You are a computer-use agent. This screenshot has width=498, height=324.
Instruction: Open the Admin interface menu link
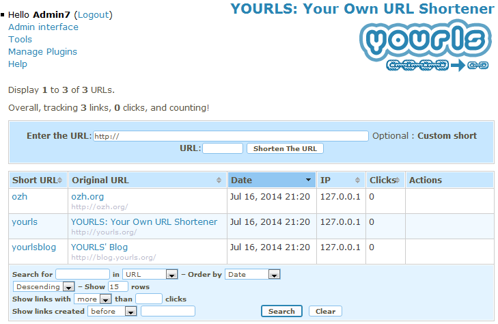(x=43, y=27)
